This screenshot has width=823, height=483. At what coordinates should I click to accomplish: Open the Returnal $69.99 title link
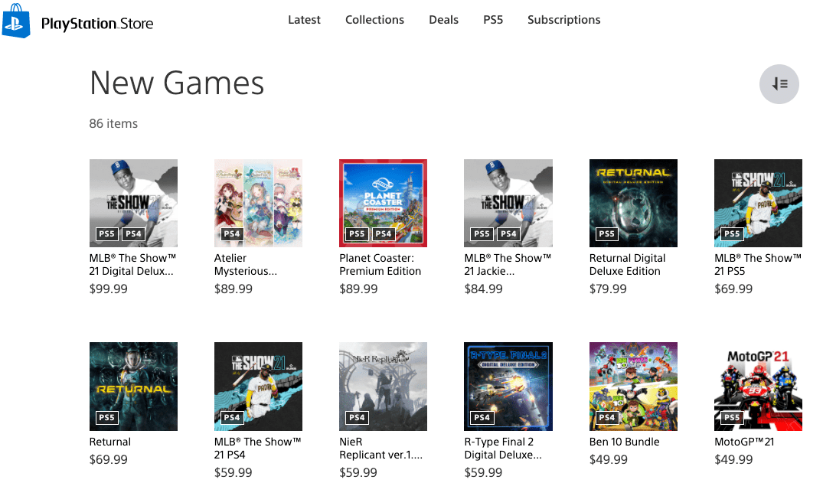(x=110, y=442)
